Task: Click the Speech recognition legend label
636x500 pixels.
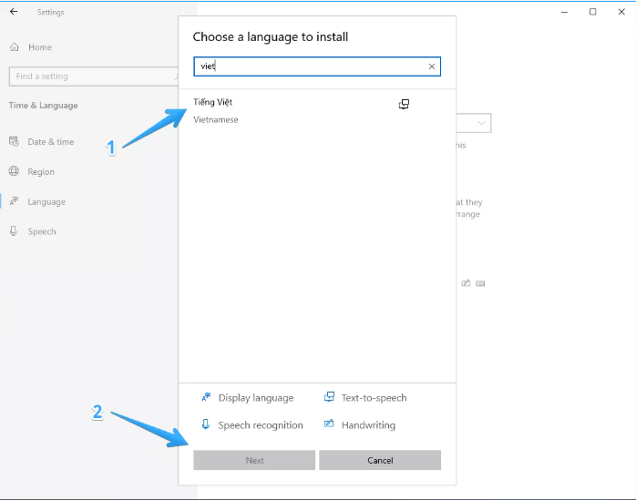Action: 261,425
